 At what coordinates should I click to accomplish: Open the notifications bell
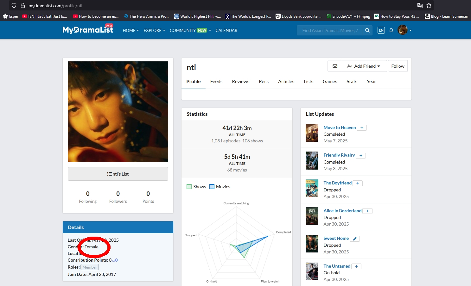click(x=391, y=30)
